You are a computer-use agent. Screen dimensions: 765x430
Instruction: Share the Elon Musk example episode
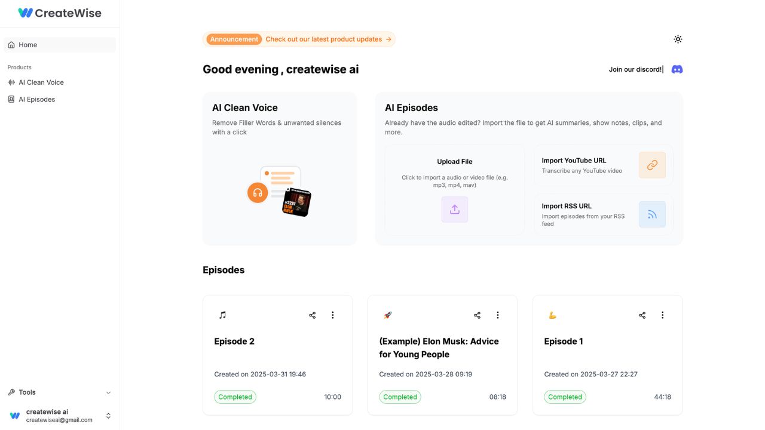(x=477, y=315)
